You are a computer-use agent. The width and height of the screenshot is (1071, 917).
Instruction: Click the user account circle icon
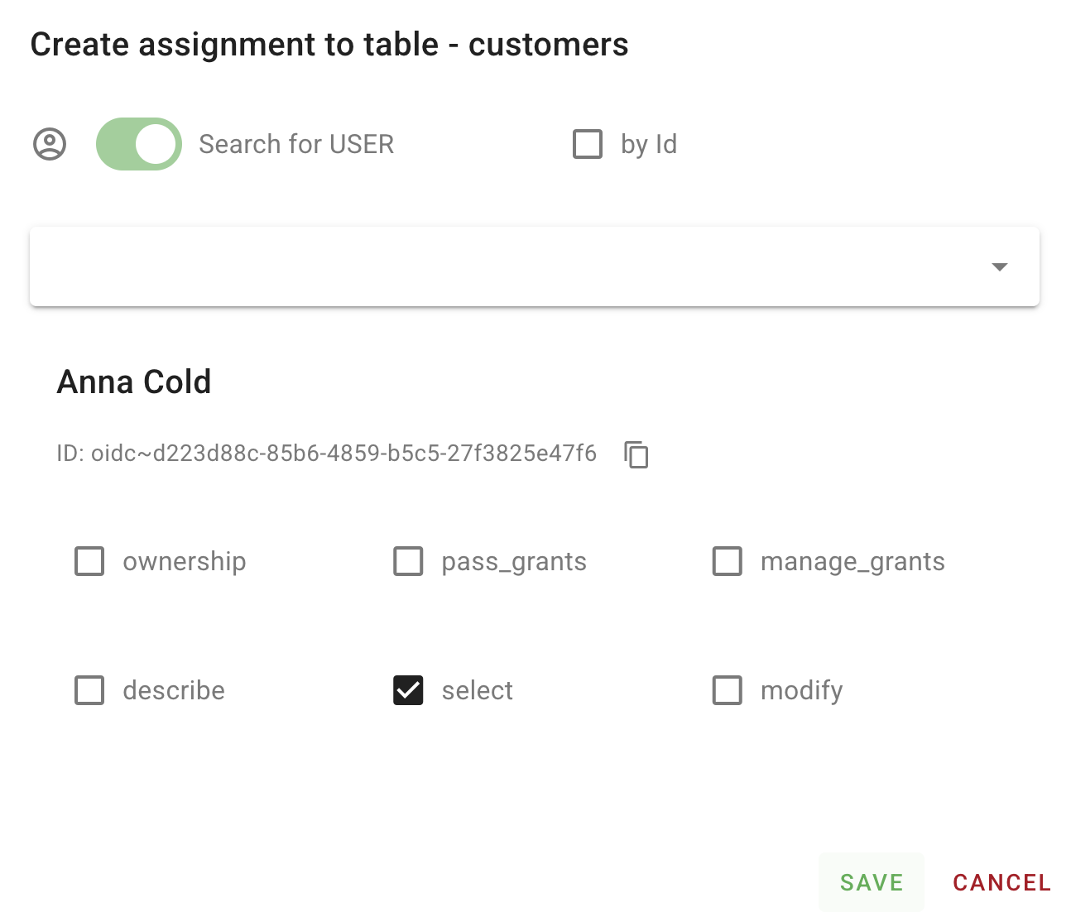[x=50, y=144]
